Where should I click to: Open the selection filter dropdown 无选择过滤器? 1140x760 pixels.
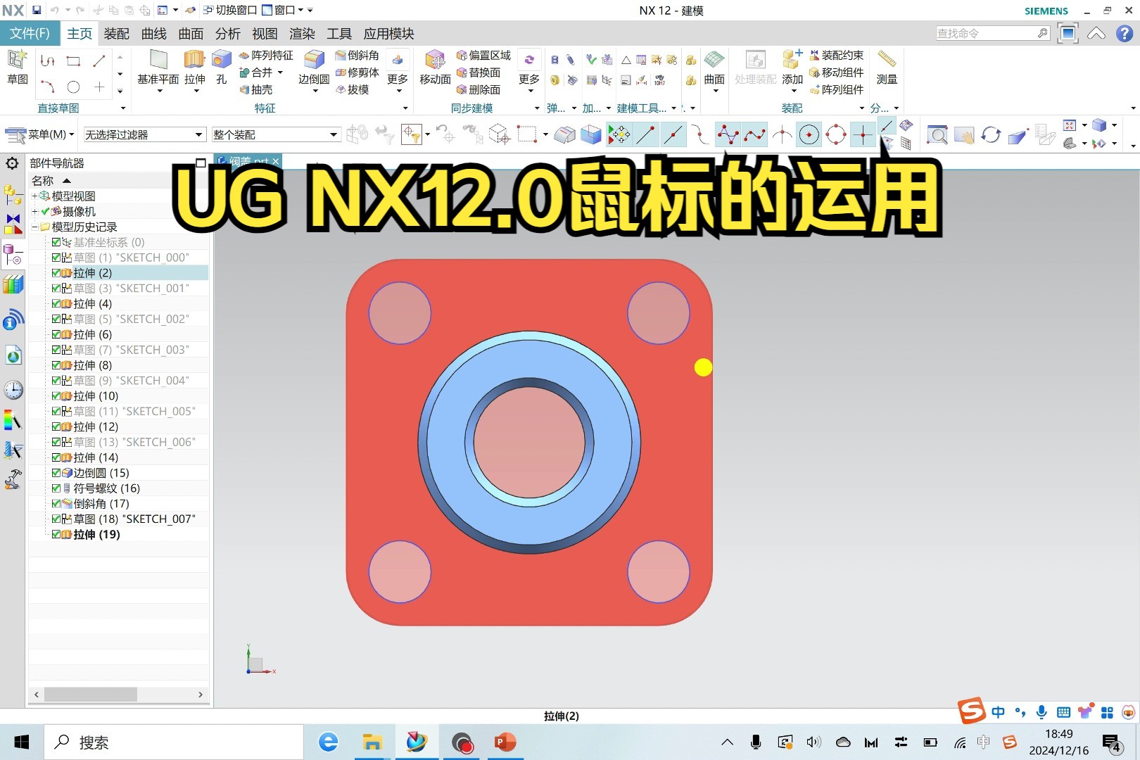pyautogui.click(x=198, y=134)
